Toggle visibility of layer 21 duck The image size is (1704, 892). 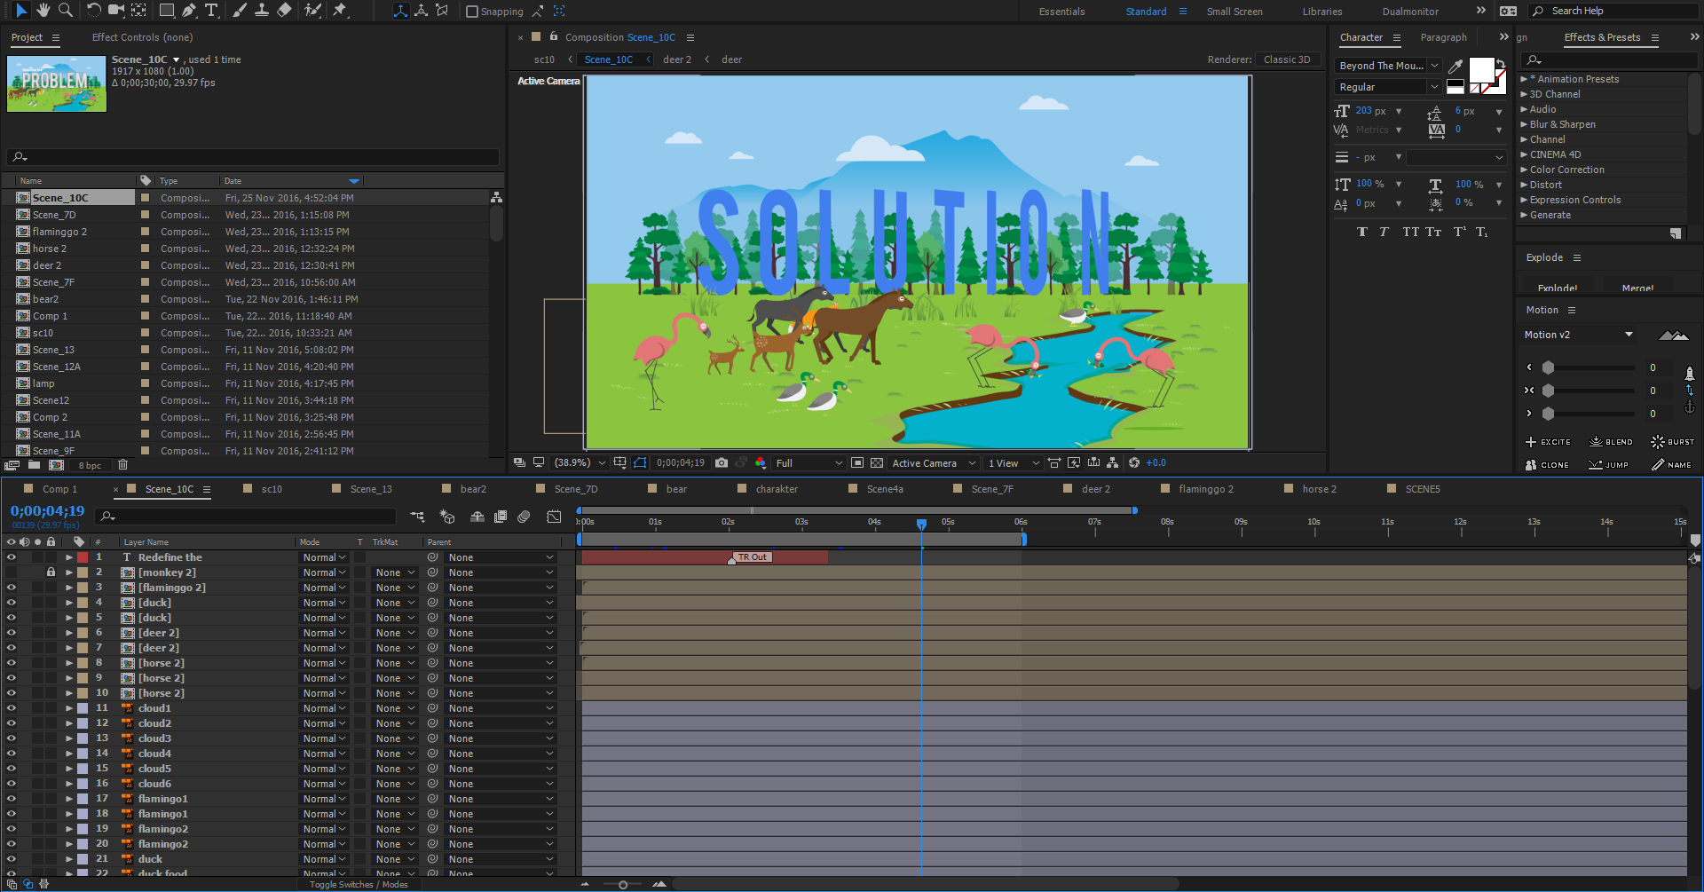click(x=12, y=859)
